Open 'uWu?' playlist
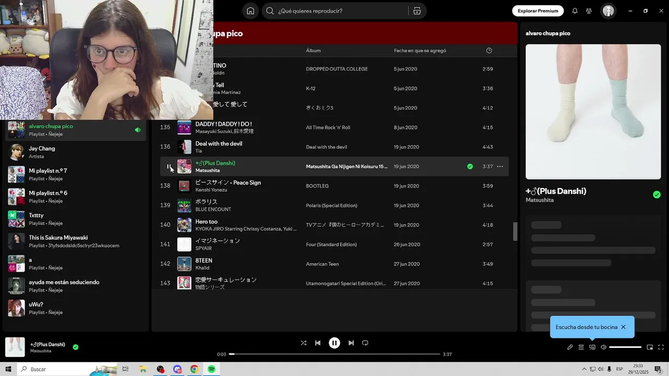 tap(75, 308)
